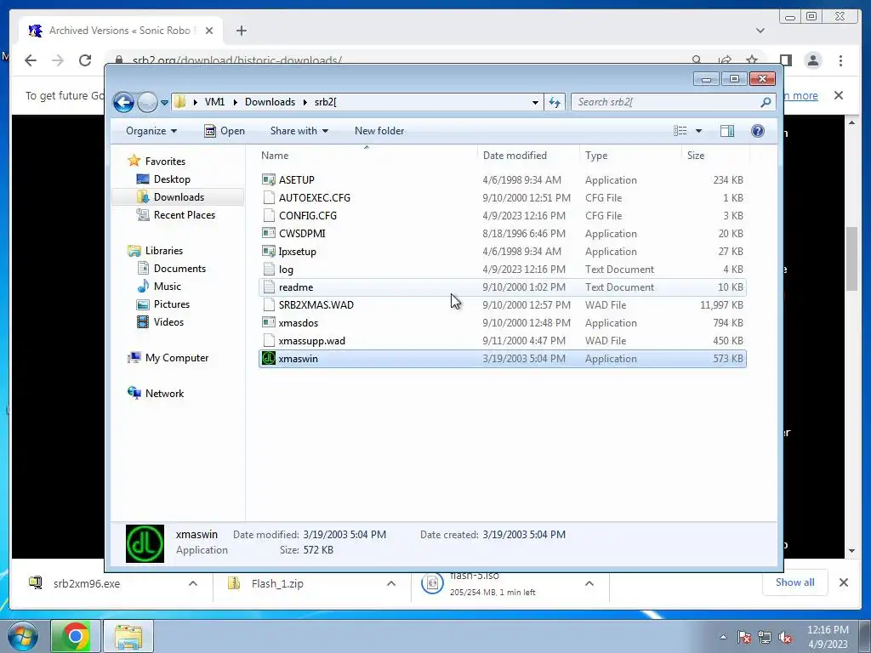Select the Ipxsetup application icon
Screen dimensions: 871x653
[269, 251]
